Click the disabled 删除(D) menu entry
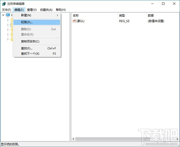 point(37,29)
